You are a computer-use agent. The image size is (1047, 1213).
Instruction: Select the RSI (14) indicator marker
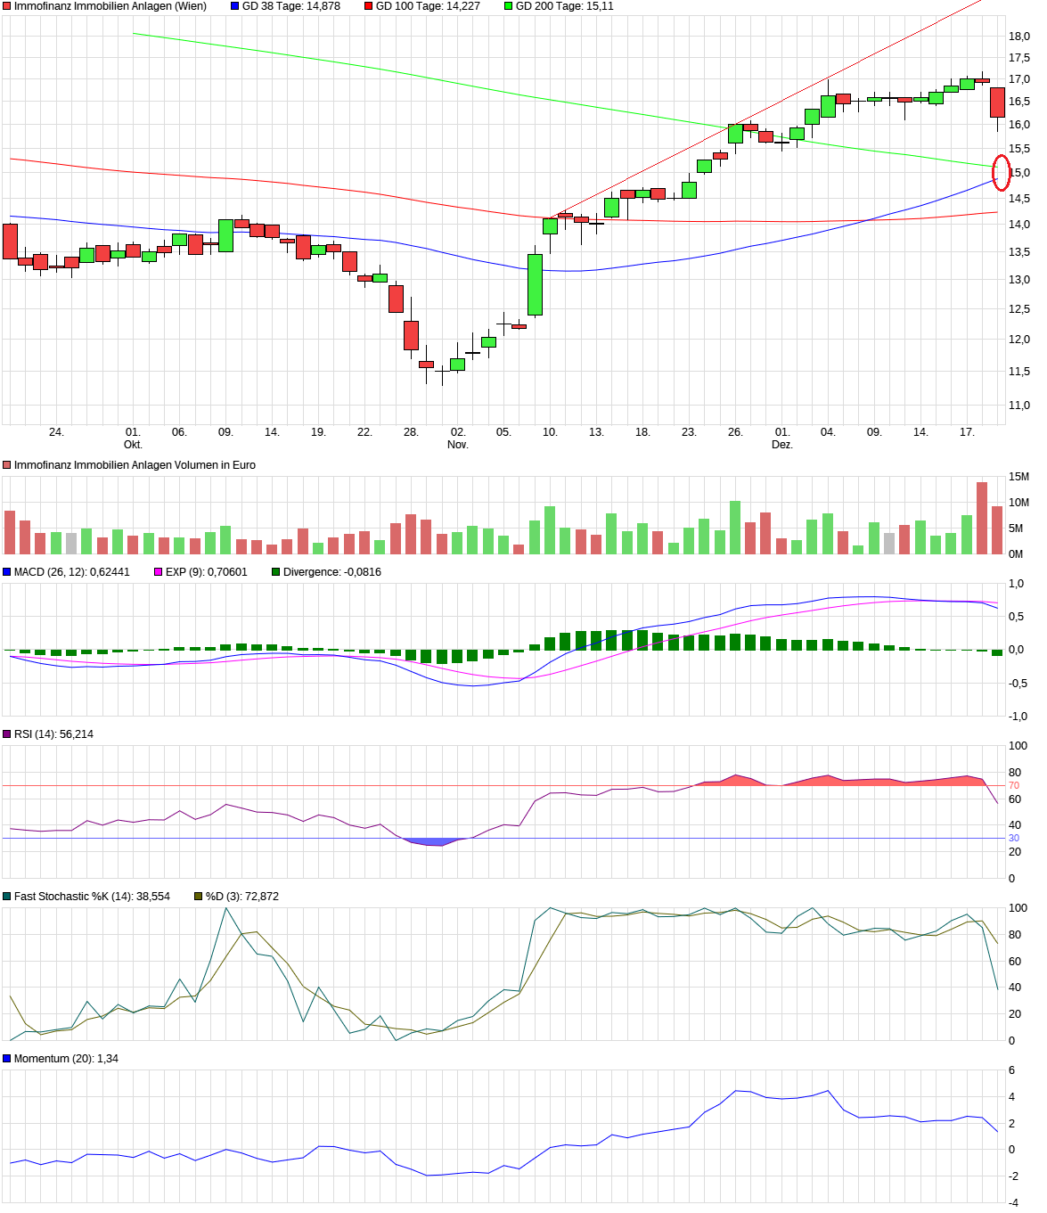pos(8,734)
